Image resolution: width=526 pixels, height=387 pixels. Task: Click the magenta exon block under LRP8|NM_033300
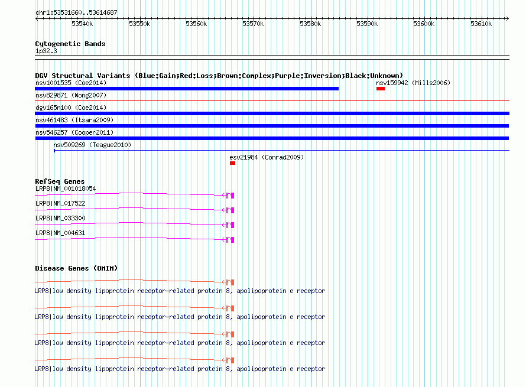(x=232, y=225)
